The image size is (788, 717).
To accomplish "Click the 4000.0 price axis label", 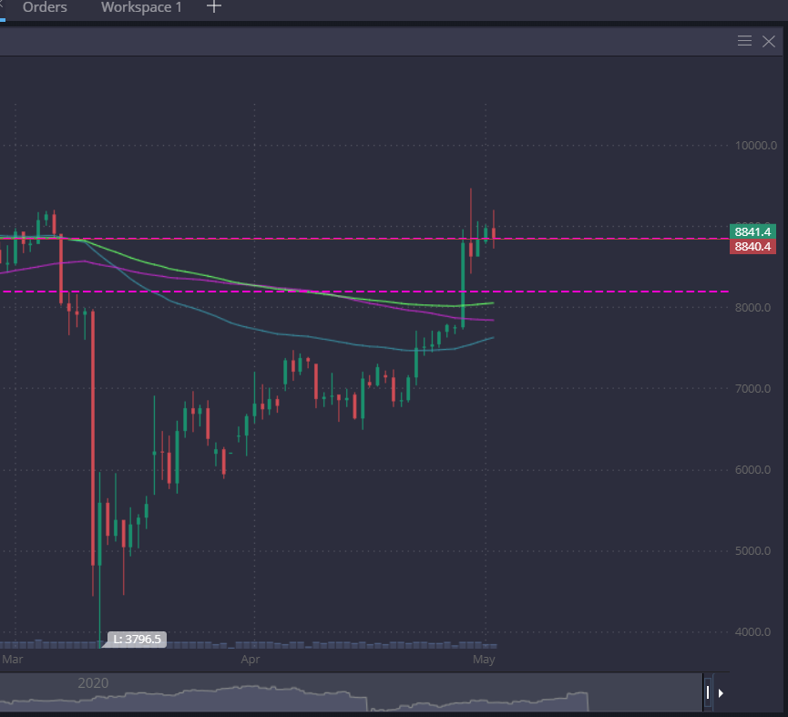I will [752, 632].
